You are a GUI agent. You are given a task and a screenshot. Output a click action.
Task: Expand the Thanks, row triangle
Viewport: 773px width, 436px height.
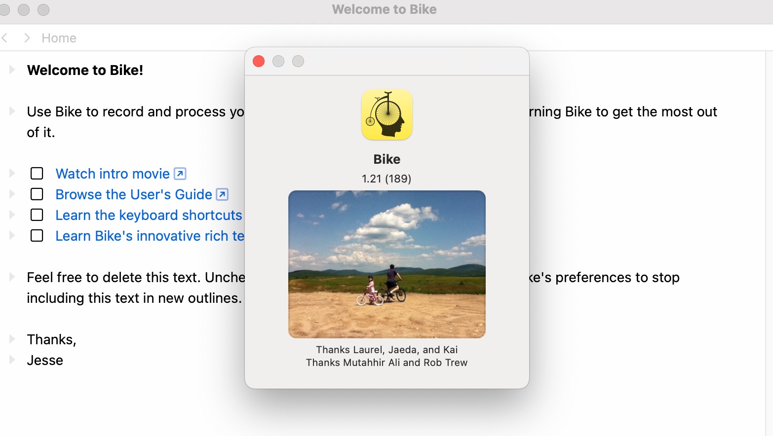click(12, 339)
